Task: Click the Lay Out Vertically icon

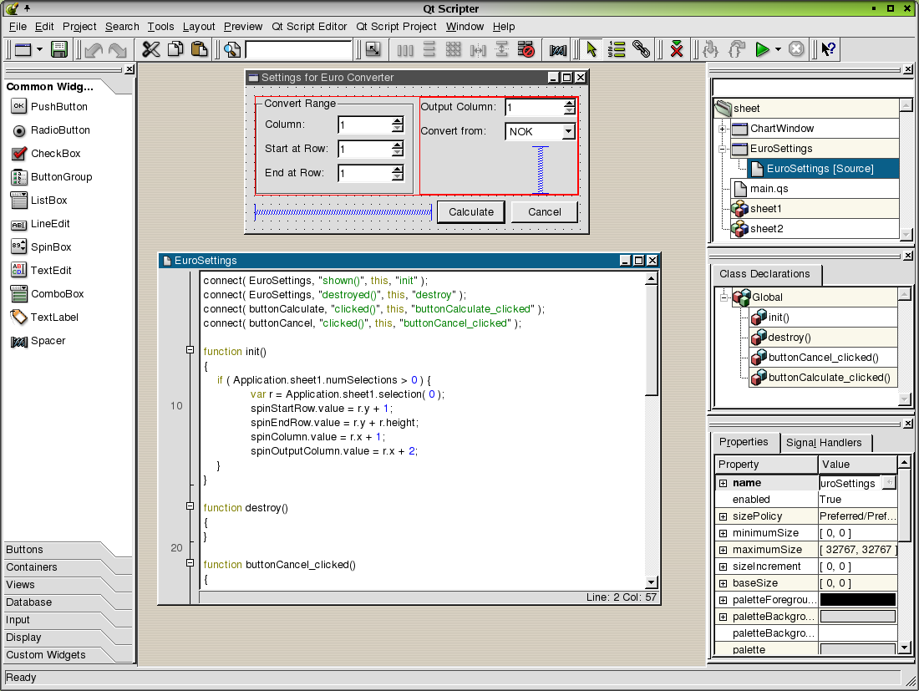Action: coord(429,50)
